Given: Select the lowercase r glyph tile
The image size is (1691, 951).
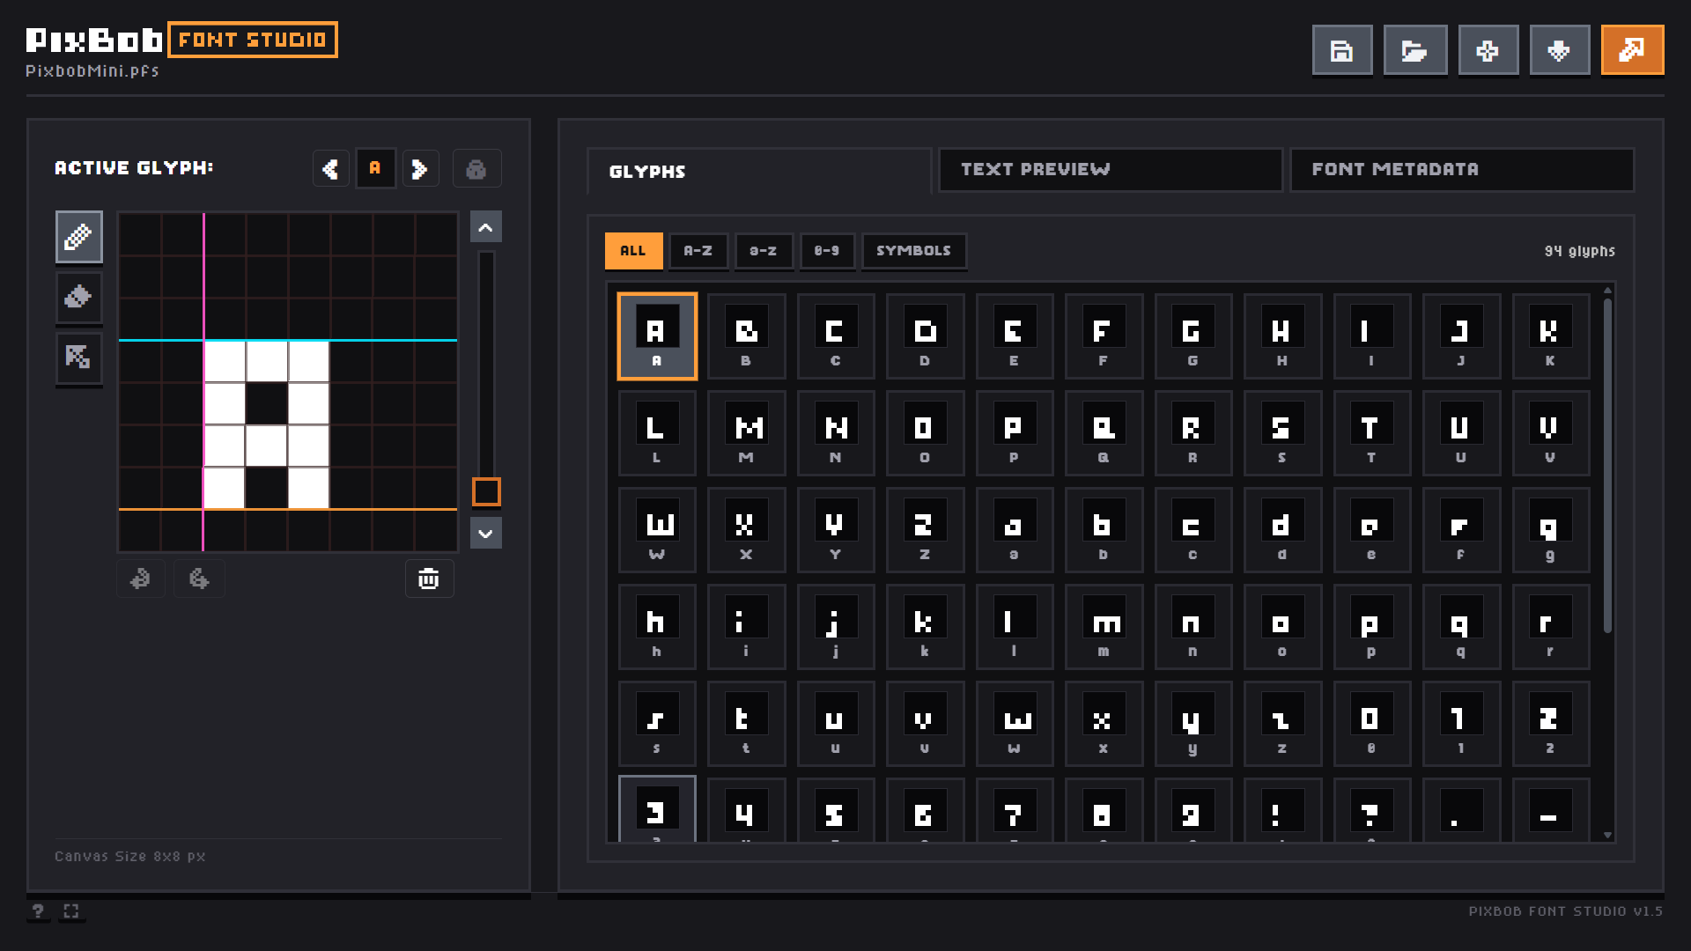Looking at the screenshot, I should coord(1550,627).
